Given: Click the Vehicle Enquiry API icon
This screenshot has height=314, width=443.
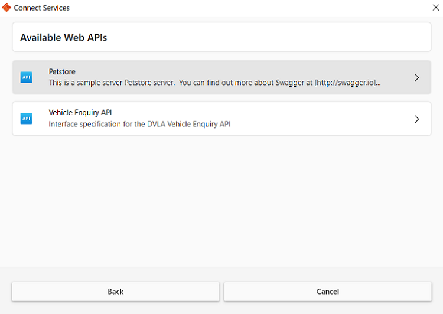Looking at the screenshot, I should [x=26, y=119].
